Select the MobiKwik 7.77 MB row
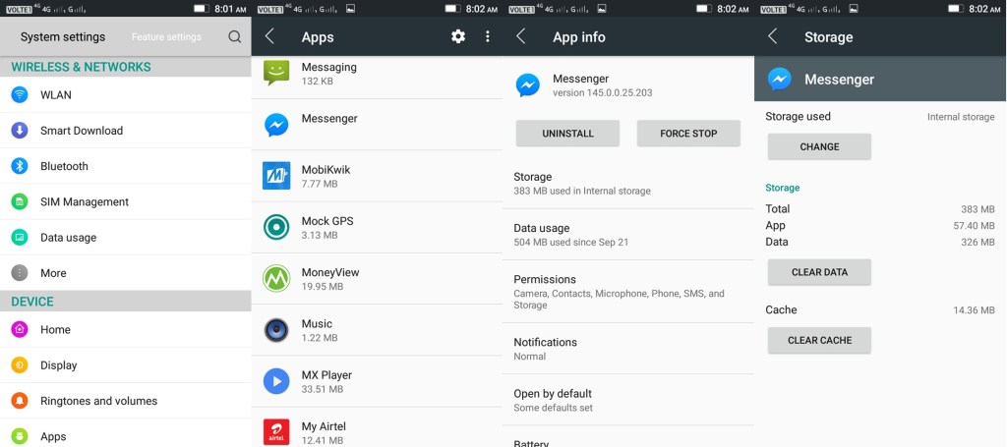Screen dimensions: 1007x447 (x=377, y=177)
